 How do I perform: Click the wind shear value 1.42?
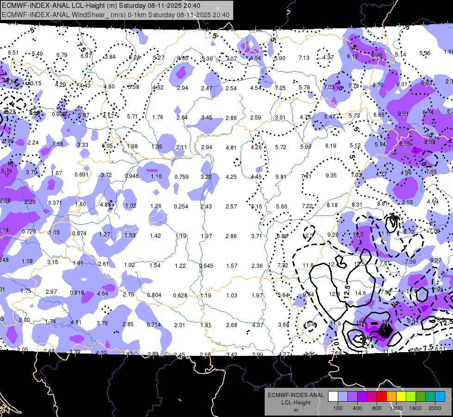(x=155, y=235)
